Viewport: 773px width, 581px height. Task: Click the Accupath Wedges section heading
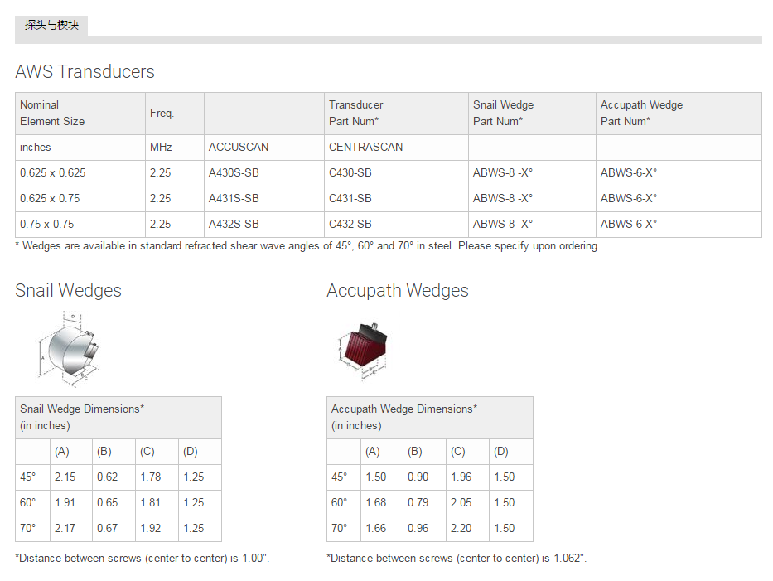tap(397, 290)
